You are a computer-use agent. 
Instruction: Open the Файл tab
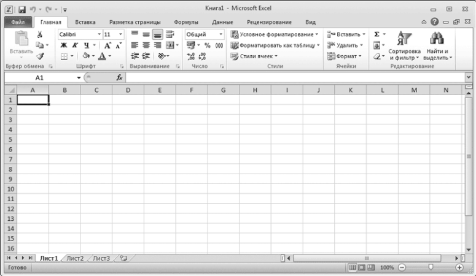[18, 22]
